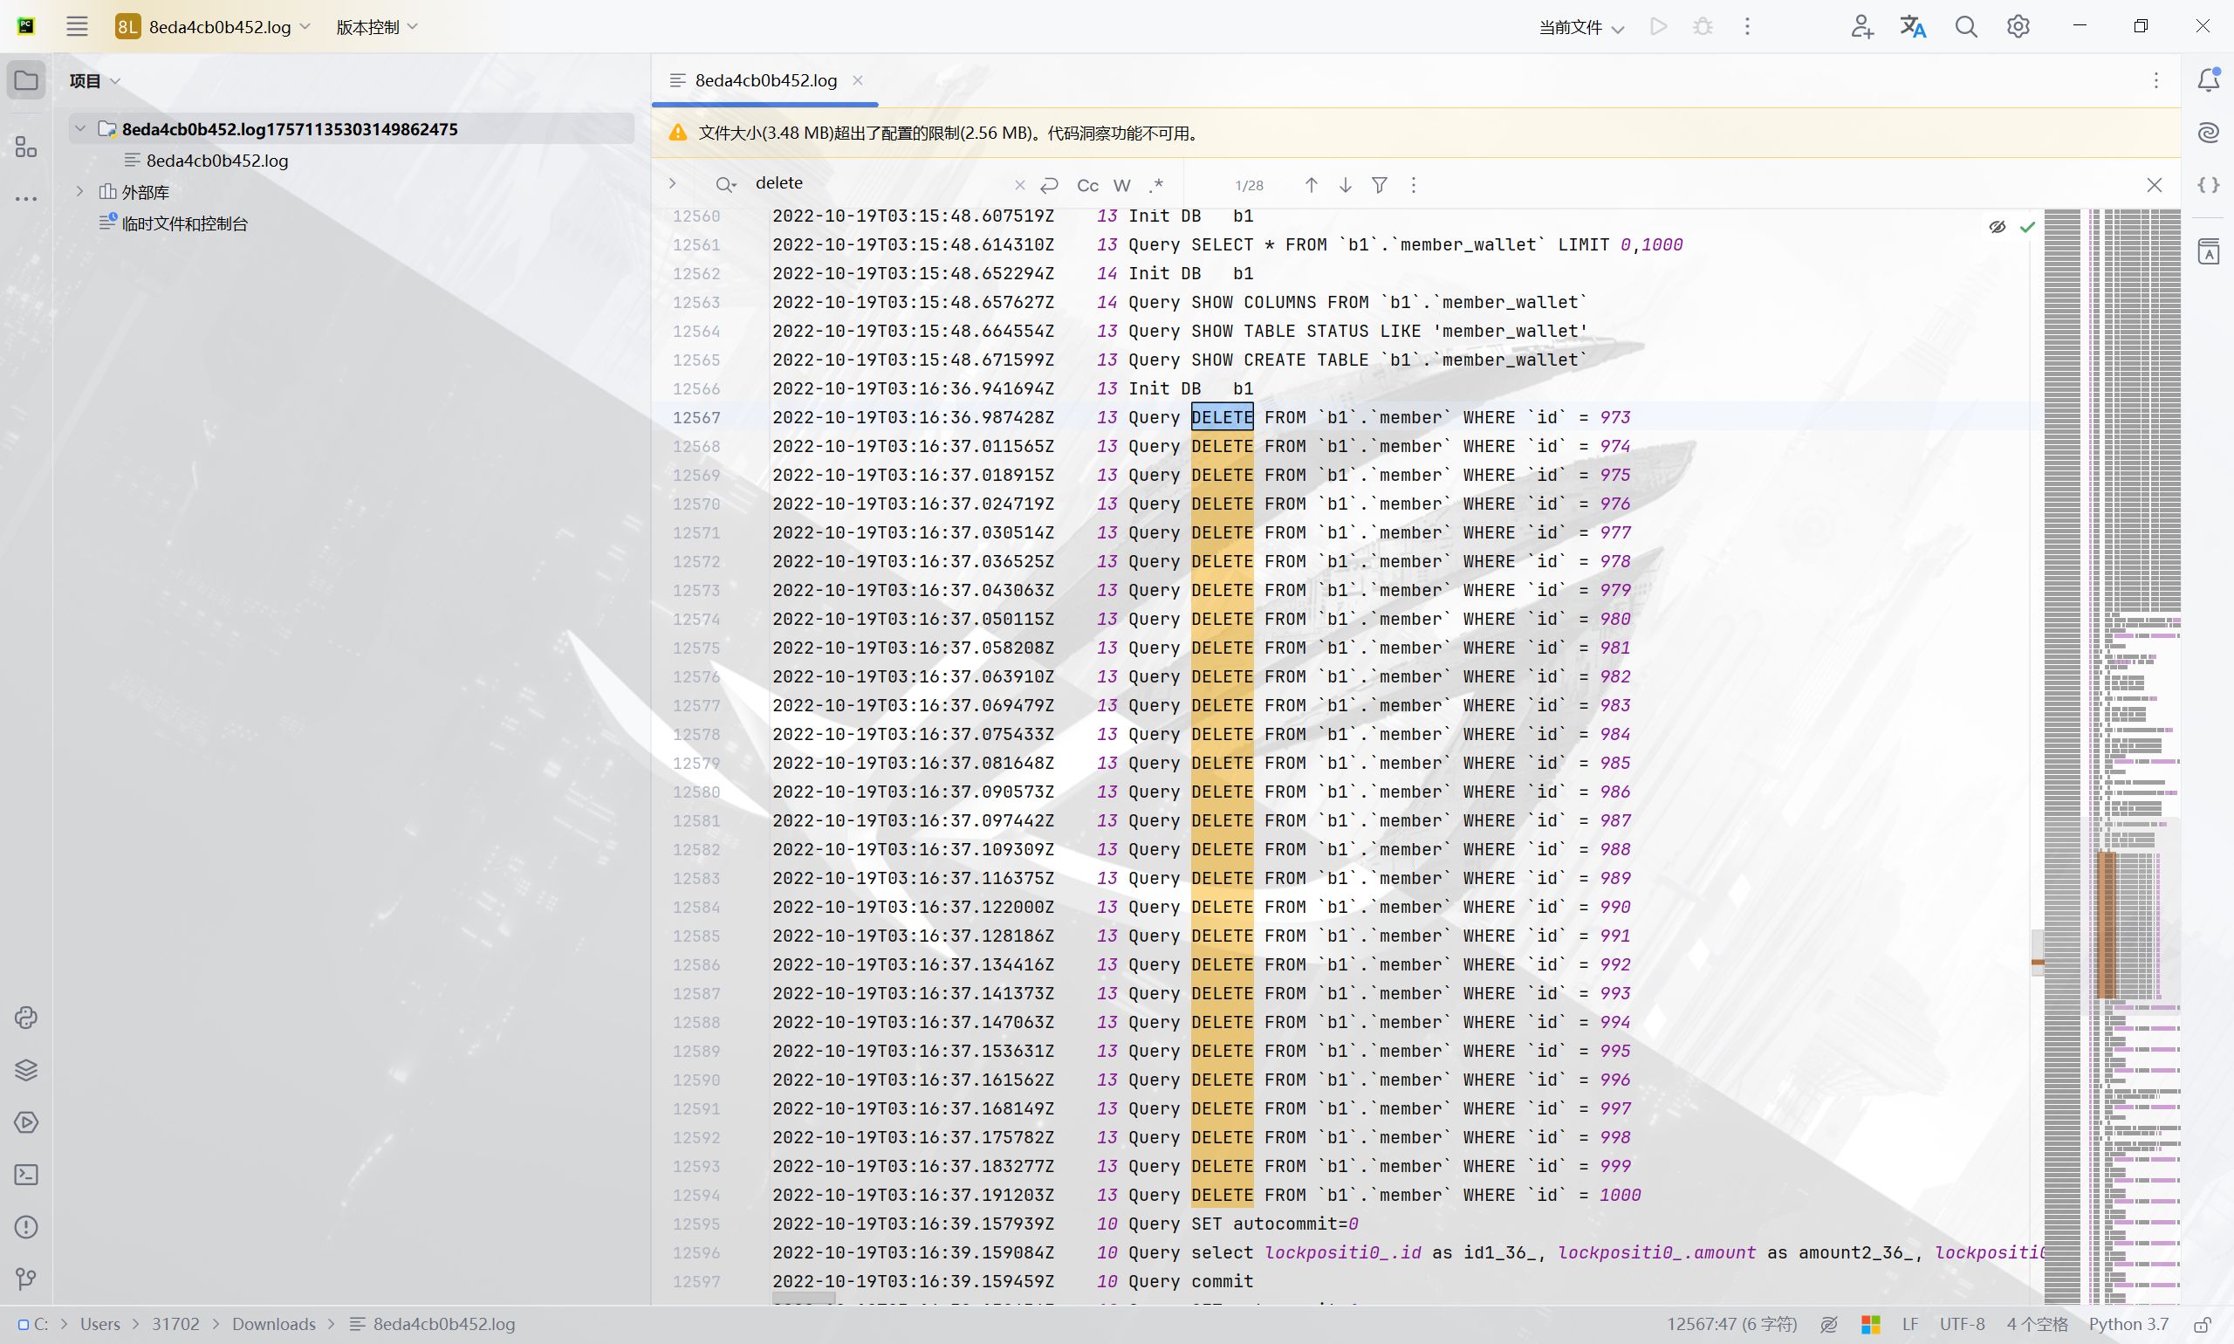Open IDE settings gear
This screenshot has height=1344, width=2234.
(x=2018, y=26)
